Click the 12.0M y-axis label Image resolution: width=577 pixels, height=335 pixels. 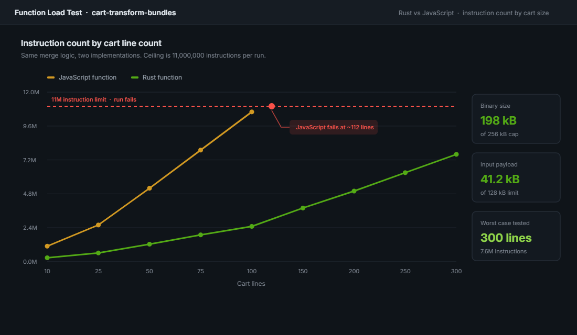tap(31, 92)
